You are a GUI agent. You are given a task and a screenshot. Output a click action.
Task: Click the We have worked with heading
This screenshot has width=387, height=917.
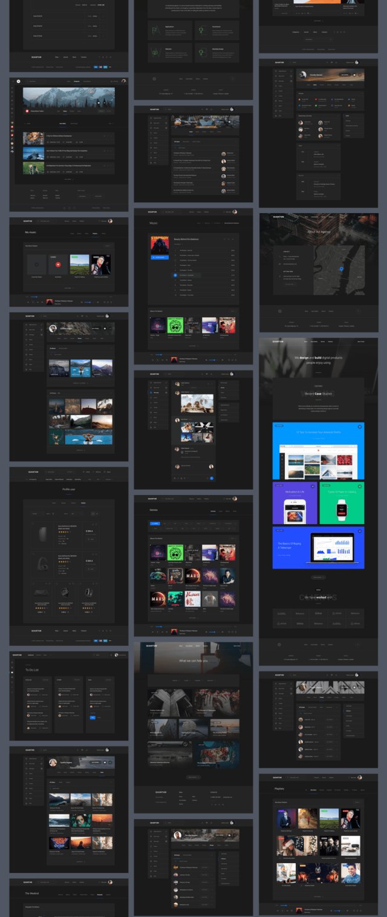coord(319,597)
